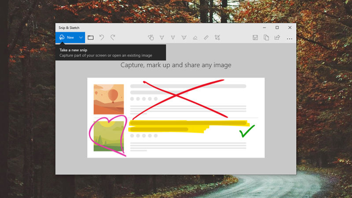Click the green landscape thumbnail with heart
This screenshot has width=352, height=198.
(109, 136)
